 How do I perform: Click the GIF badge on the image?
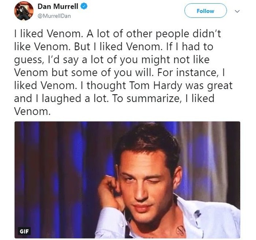click(x=23, y=230)
